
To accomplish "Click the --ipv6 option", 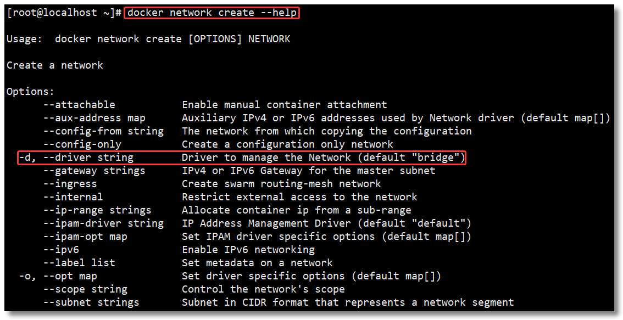I will pyautogui.click(x=61, y=250).
